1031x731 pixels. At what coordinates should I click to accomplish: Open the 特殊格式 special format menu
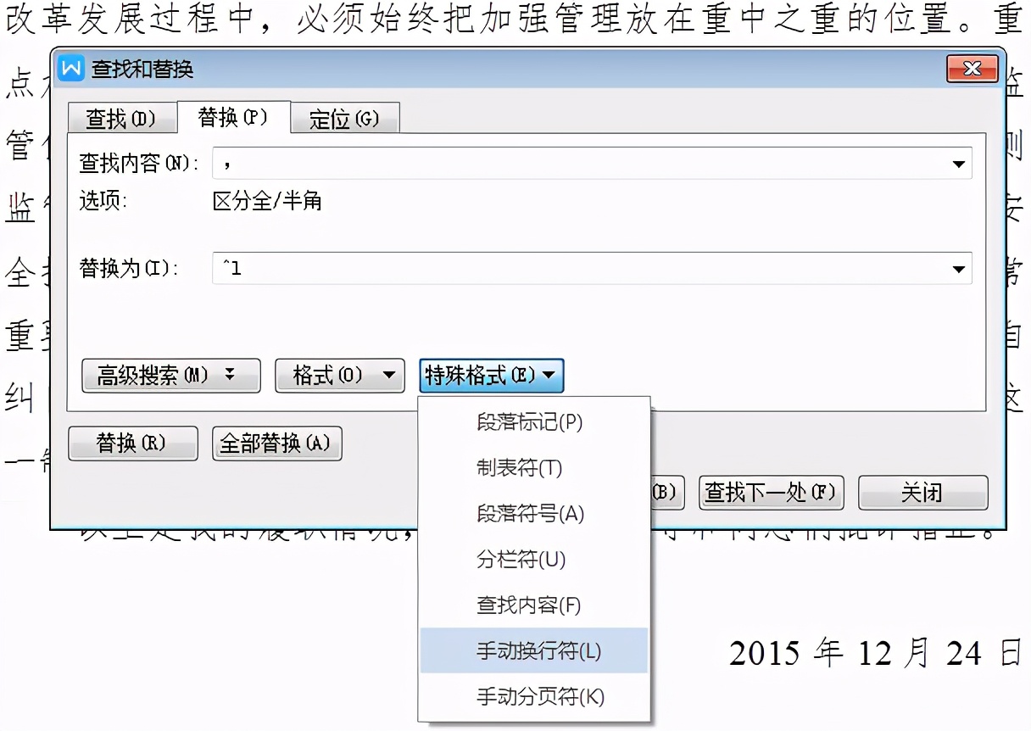490,376
